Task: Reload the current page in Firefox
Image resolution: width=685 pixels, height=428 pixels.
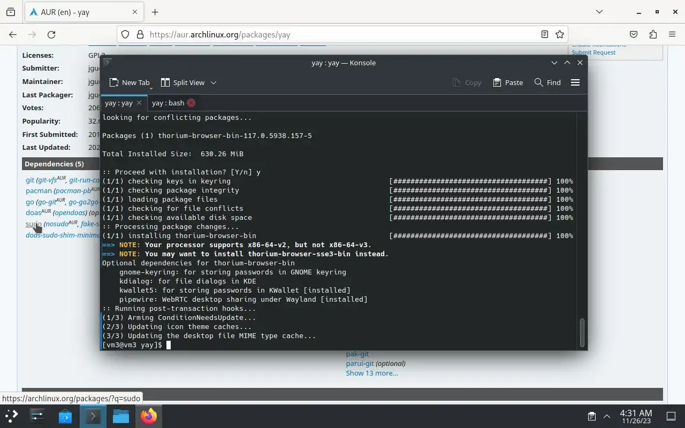Action: click(x=51, y=34)
